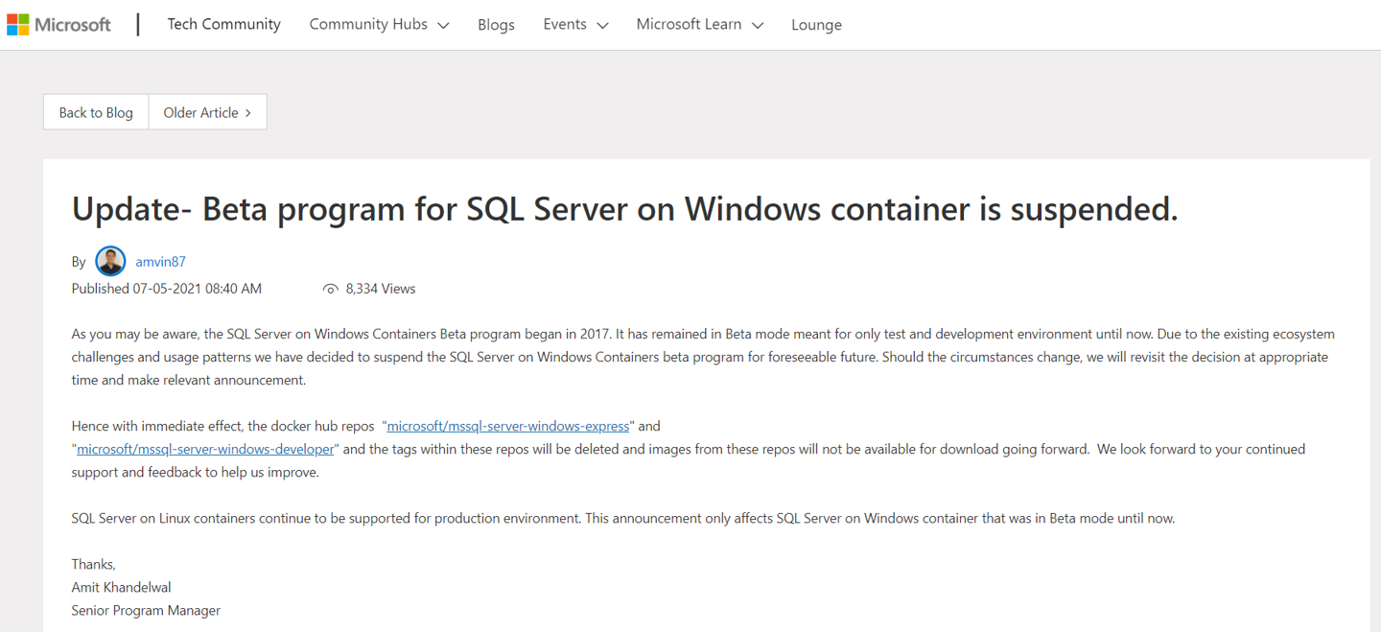Open the Older Article

(x=201, y=112)
